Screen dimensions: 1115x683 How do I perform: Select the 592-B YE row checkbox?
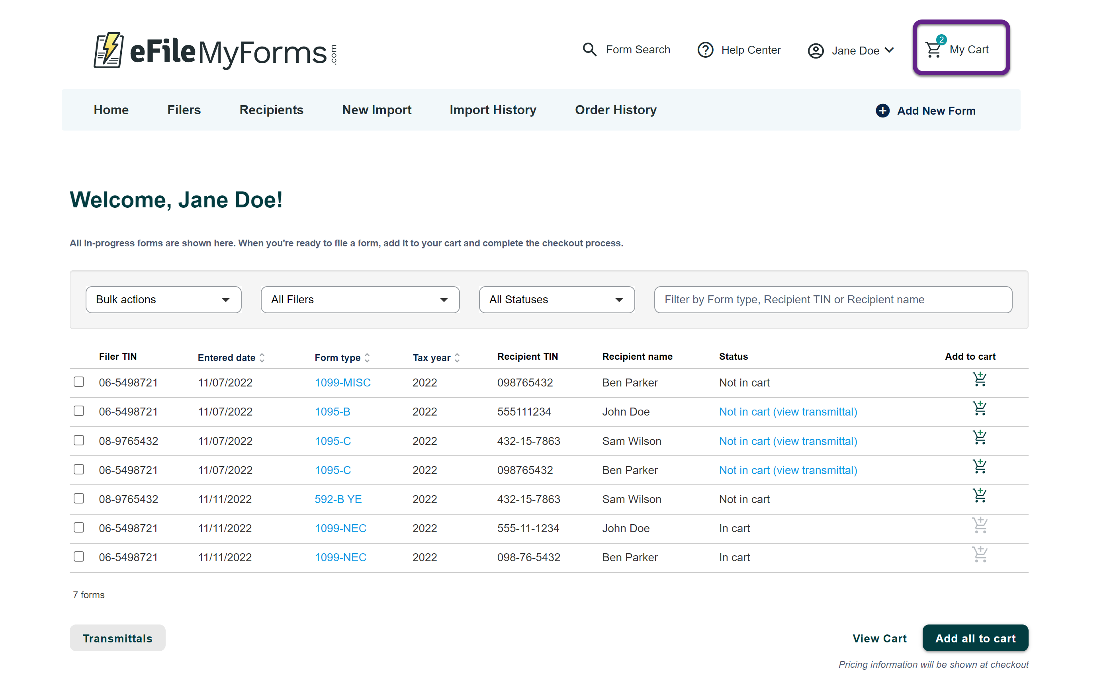pos(79,498)
